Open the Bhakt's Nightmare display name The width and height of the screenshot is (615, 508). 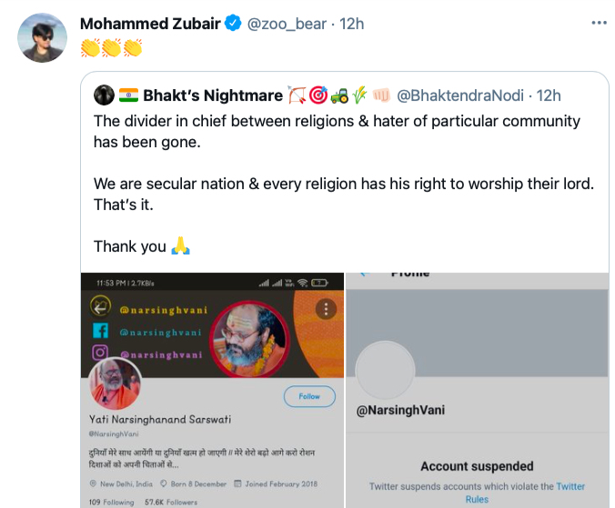[213, 95]
